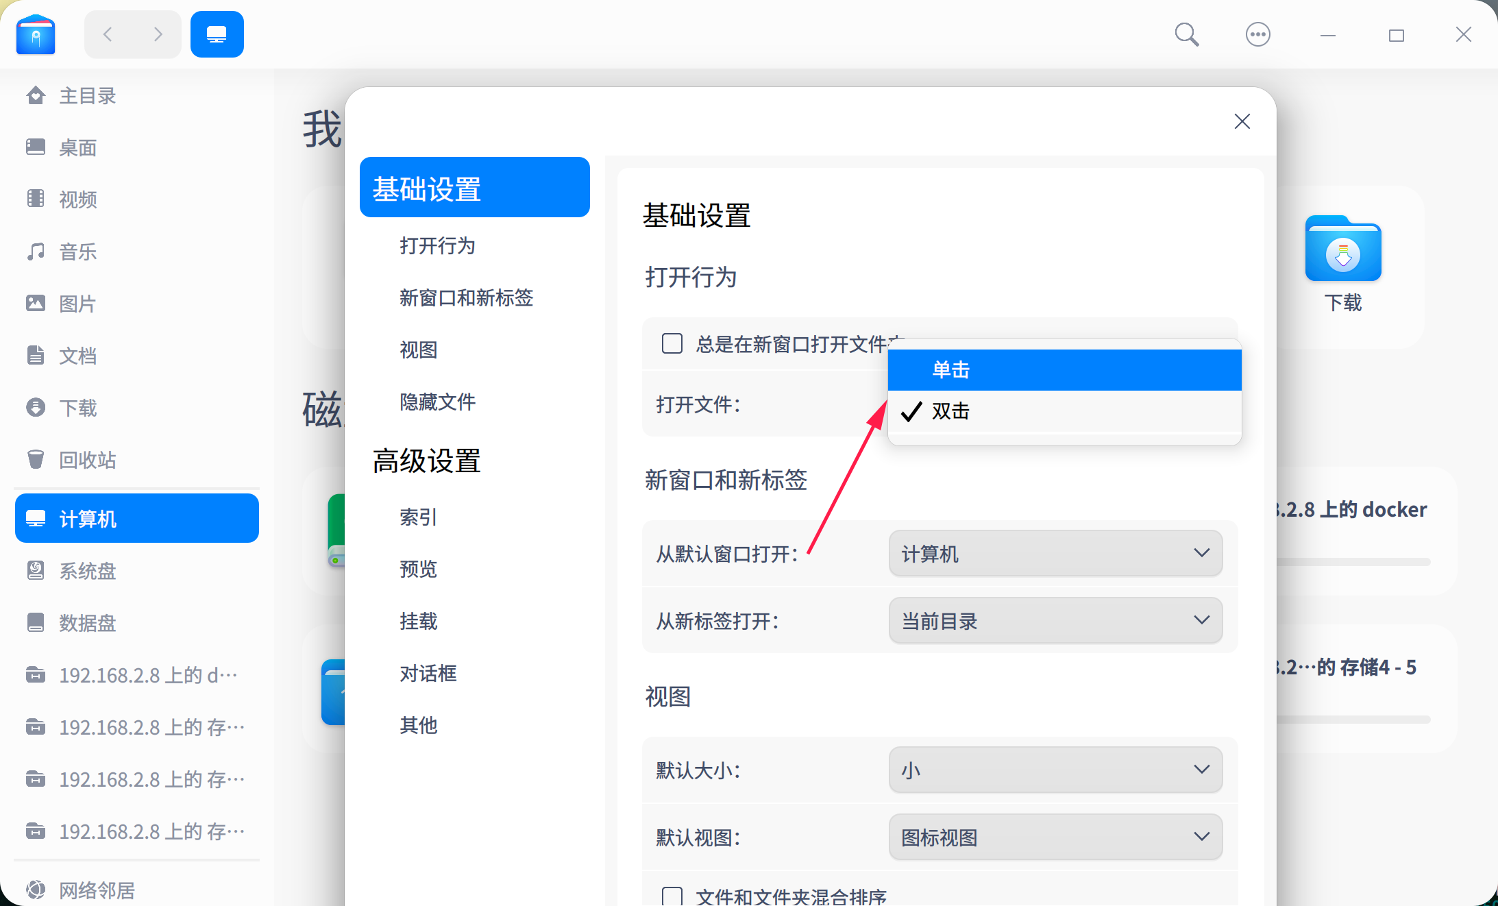Open search using the magnifier icon
1498x906 pixels.
pyautogui.click(x=1186, y=34)
